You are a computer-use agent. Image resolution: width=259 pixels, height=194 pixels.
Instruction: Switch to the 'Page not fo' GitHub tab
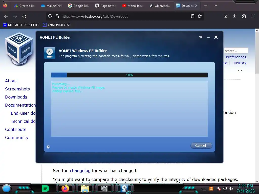pyautogui.click(x=106, y=6)
